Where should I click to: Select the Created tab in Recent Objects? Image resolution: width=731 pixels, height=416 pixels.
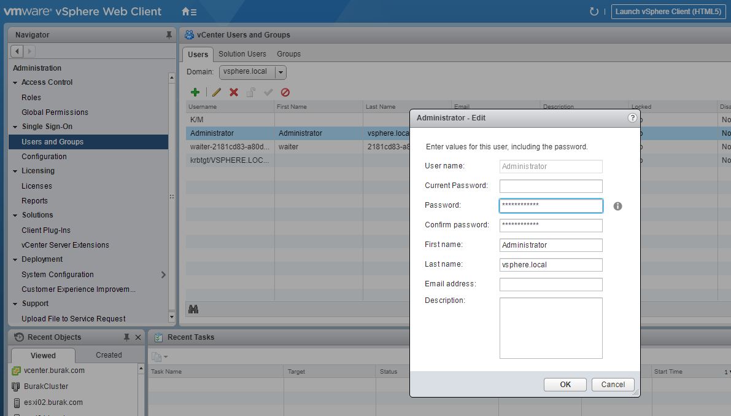pos(109,355)
